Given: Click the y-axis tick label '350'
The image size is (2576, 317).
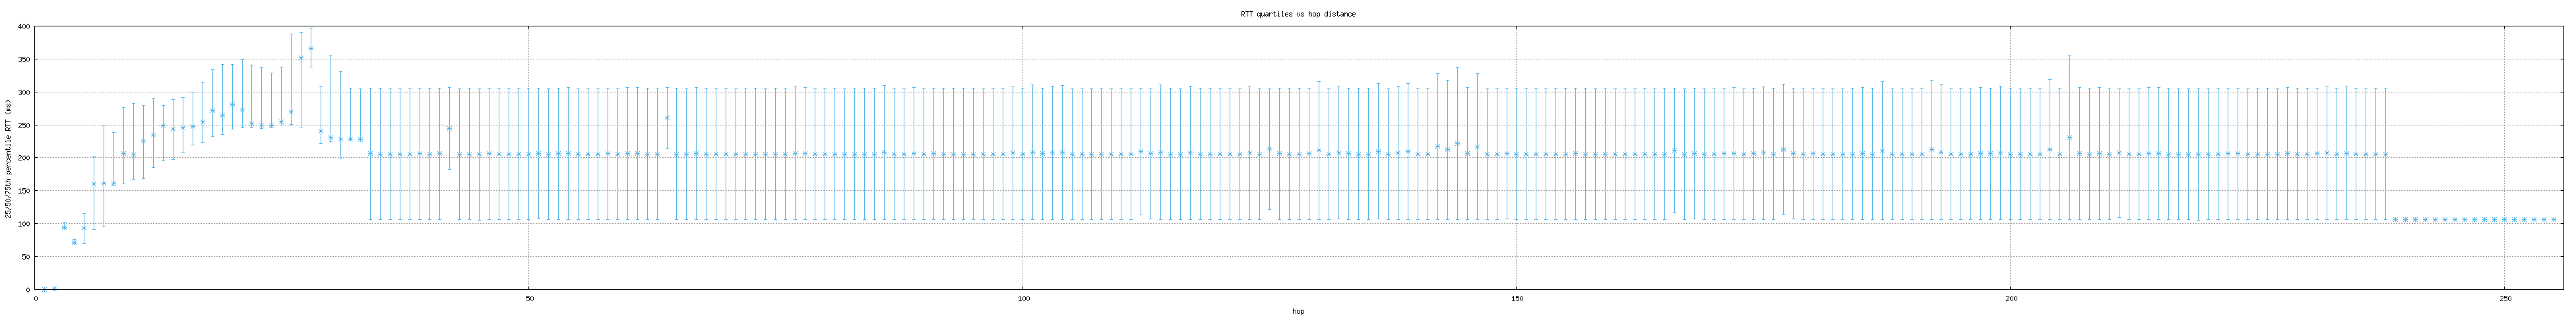Looking at the screenshot, I should click(24, 60).
